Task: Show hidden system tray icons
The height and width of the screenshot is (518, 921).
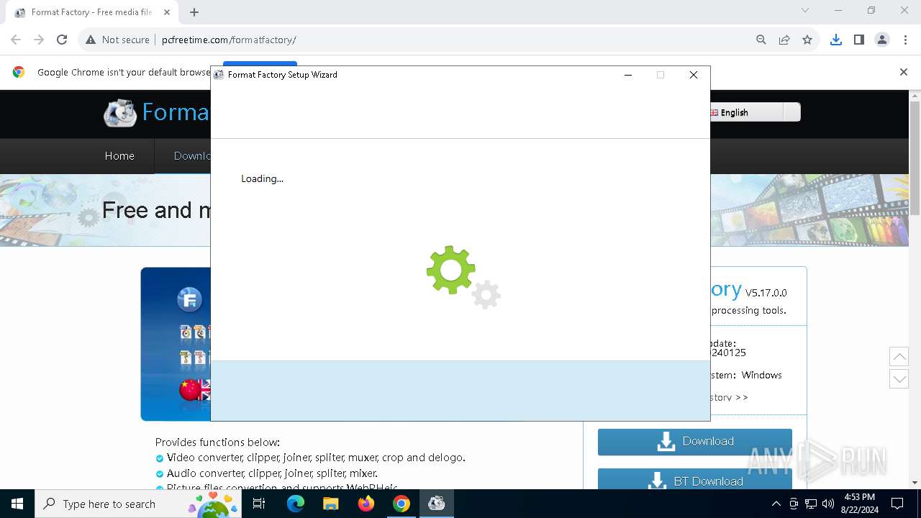Action: pyautogui.click(x=776, y=504)
